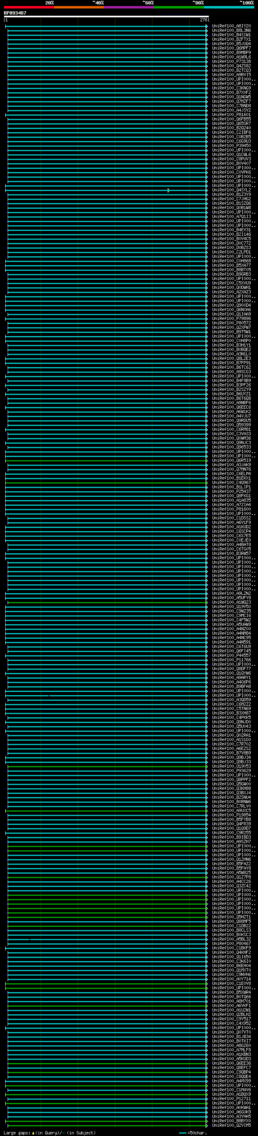Click the alignment bar for UniRef100_Q4SYL2
258x1136 pixels.
coord(106,190)
